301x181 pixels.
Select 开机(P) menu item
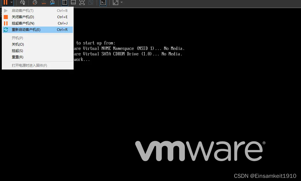point(38,38)
